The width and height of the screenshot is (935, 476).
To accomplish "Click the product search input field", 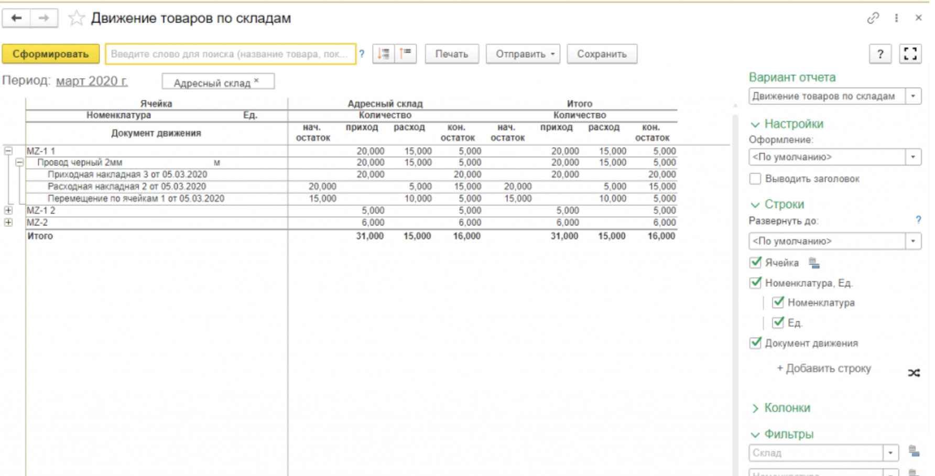I will (x=230, y=54).
